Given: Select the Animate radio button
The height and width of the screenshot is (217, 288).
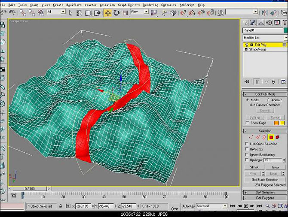Looking at the screenshot, I should (268, 100).
